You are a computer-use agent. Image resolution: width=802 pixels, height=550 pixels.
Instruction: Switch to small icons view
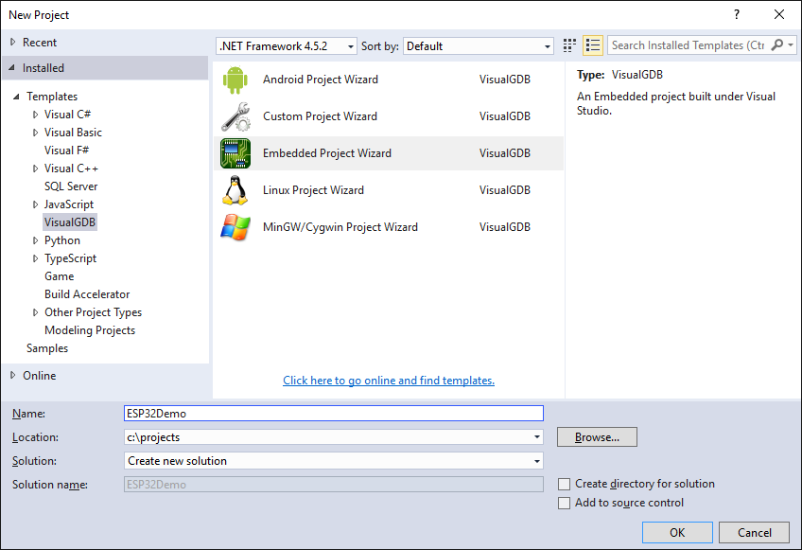(x=569, y=45)
